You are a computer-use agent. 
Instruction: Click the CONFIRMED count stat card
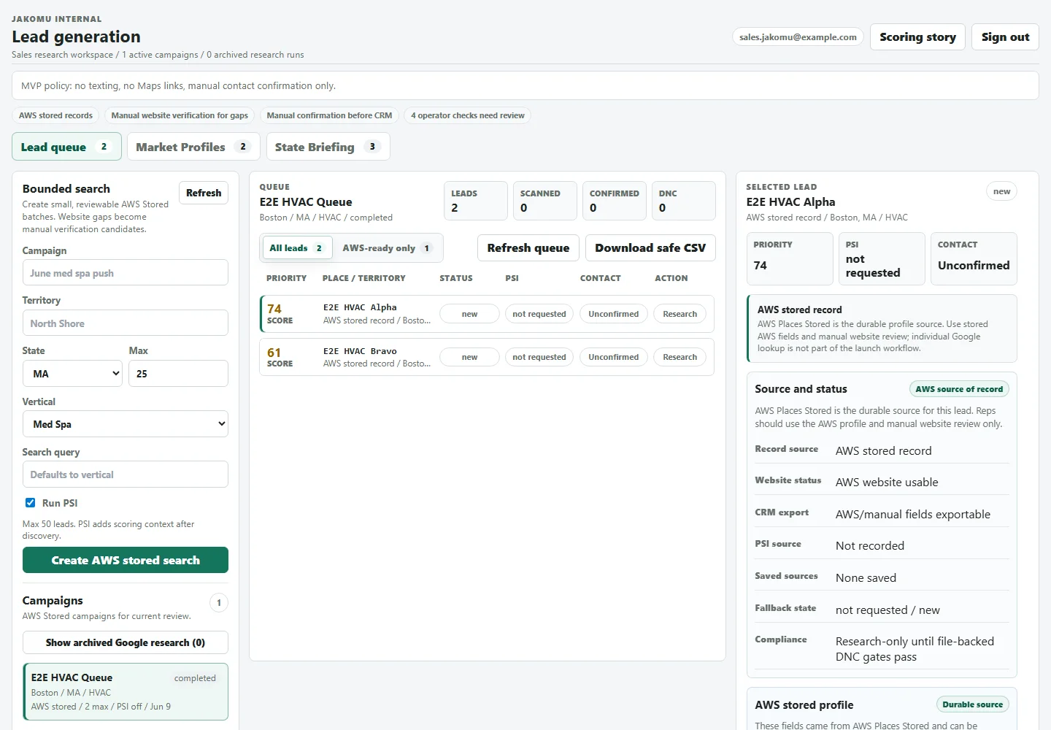615,201
